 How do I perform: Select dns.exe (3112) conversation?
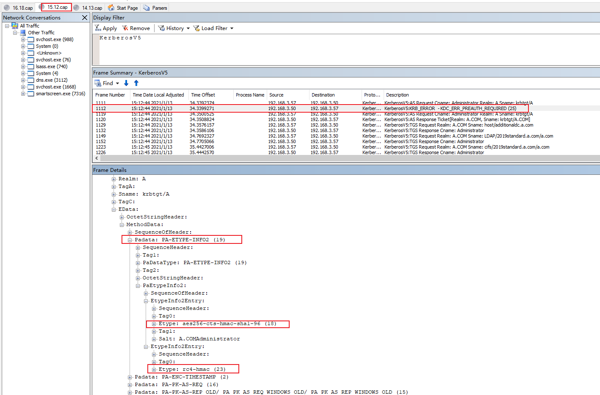click(52, 80)
